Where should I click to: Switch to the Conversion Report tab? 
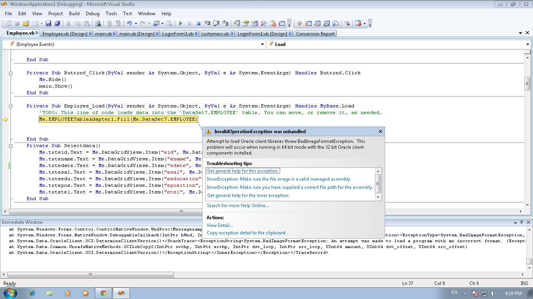click(315, 34)
